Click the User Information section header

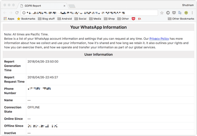(98, 55)
